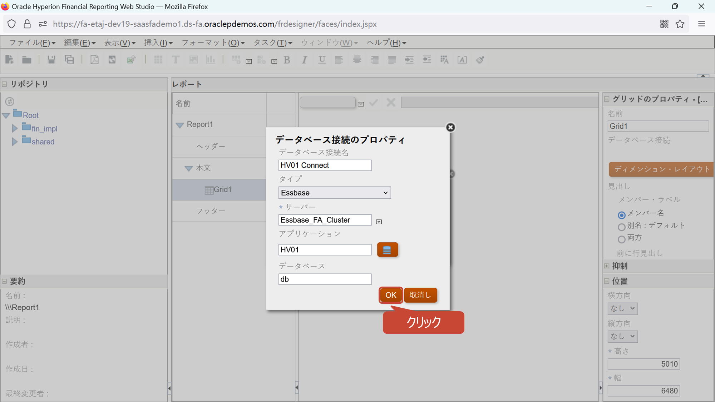The height and width of the screenshot is (402, 715).
Task: Select the 両方 radio button
Action: click(621, 239)
